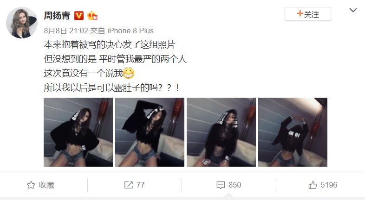Click the orange verified V badge
365x200 pixels.
point(79,16)
